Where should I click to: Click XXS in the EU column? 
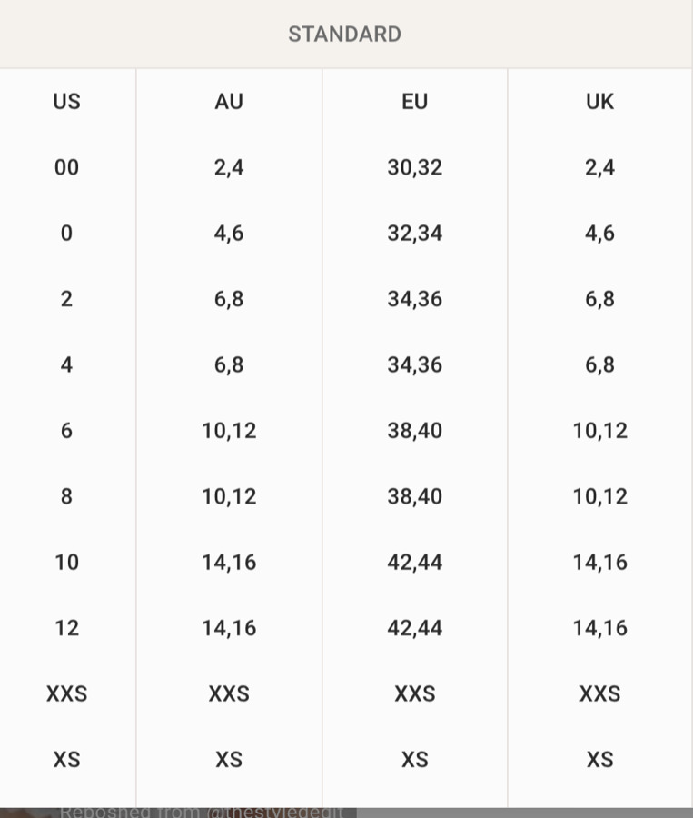[x=414, y=693]
